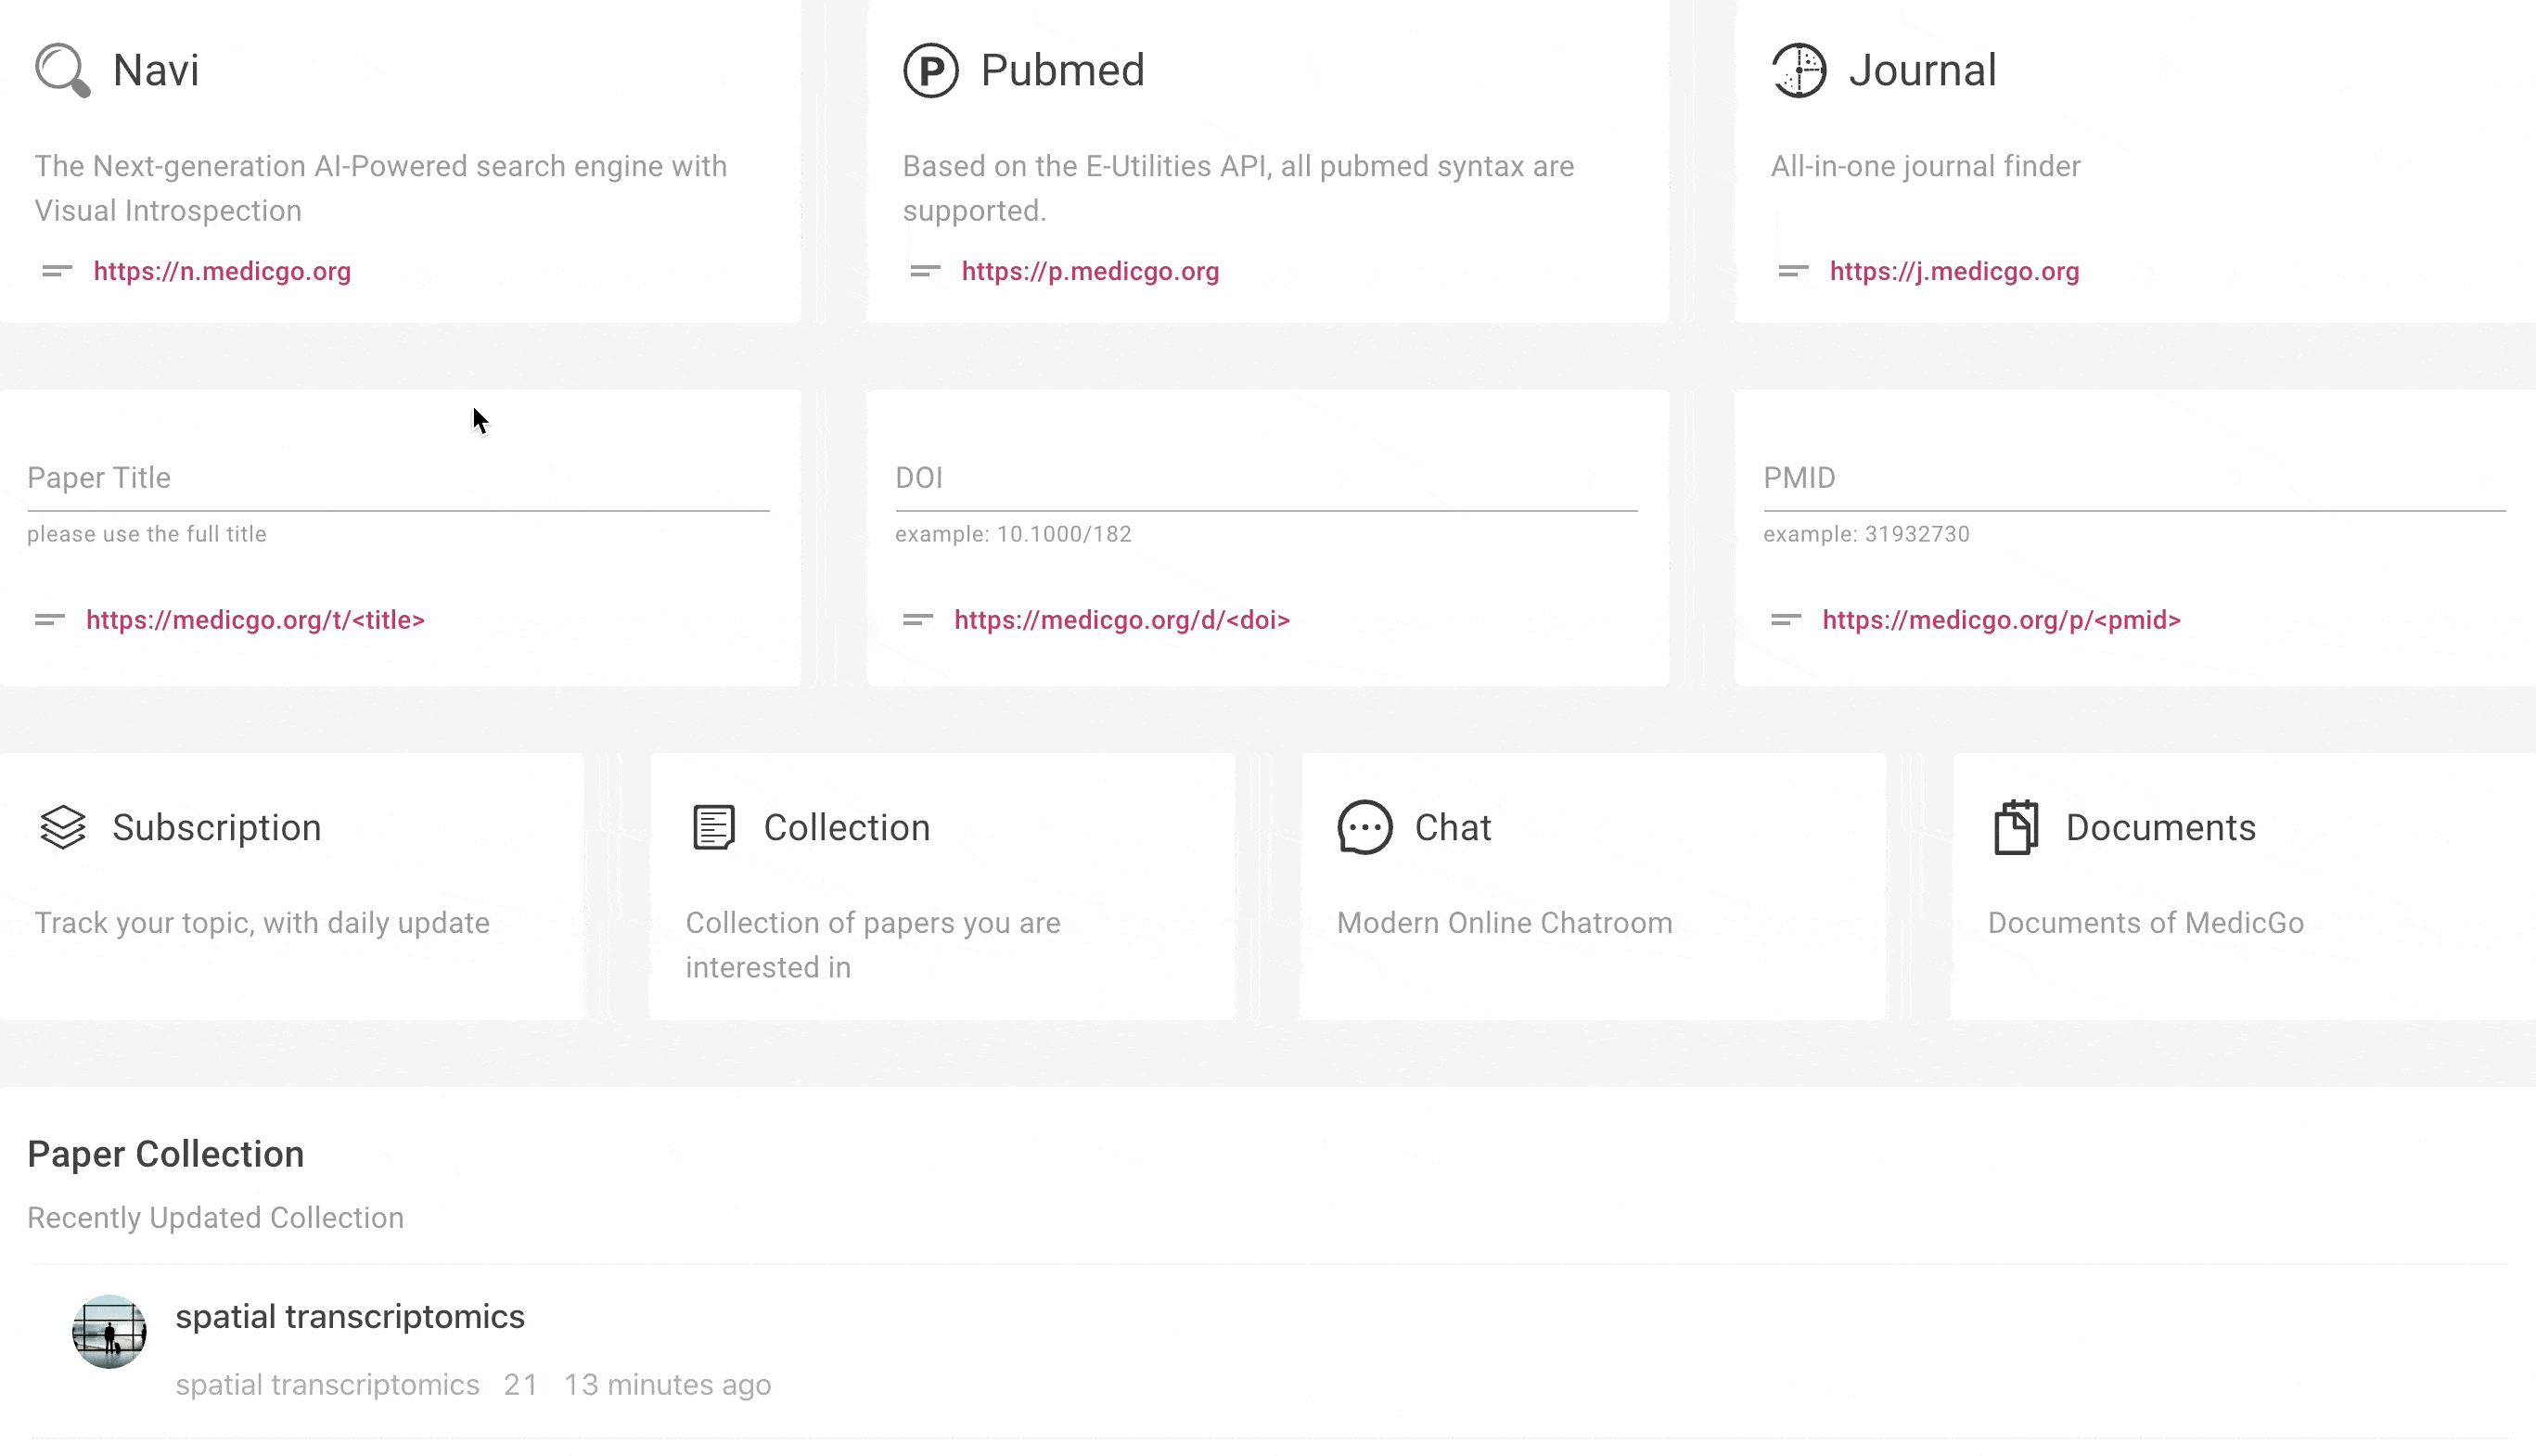Click the bars icon beside medicgo.org/t/<title>

(x=50, y=620)
